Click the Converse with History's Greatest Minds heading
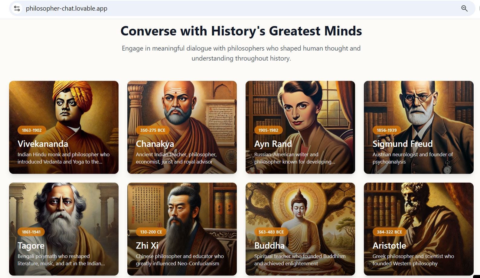The image size is (480, 278). (241, 31)
